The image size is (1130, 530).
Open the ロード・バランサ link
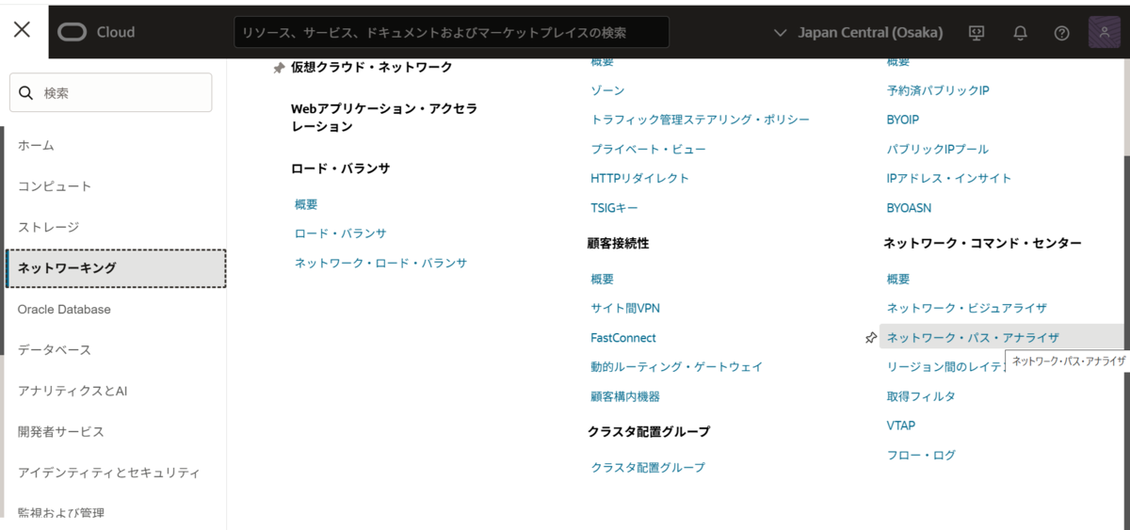340,233
